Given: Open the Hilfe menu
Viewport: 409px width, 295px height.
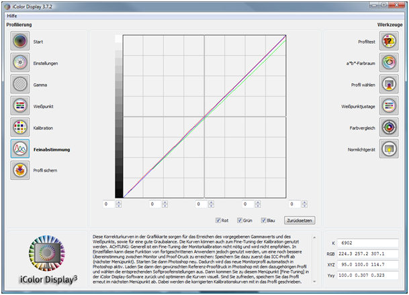Looking at the screenshot, I should click(x=12, y=15).
